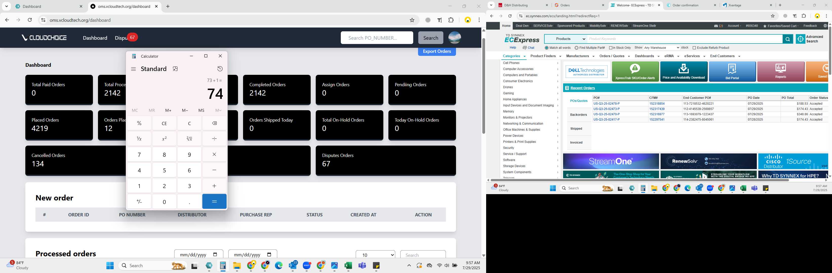Click the CloudChoice logo
The image size is (832, 273).
tap(44, 38)
